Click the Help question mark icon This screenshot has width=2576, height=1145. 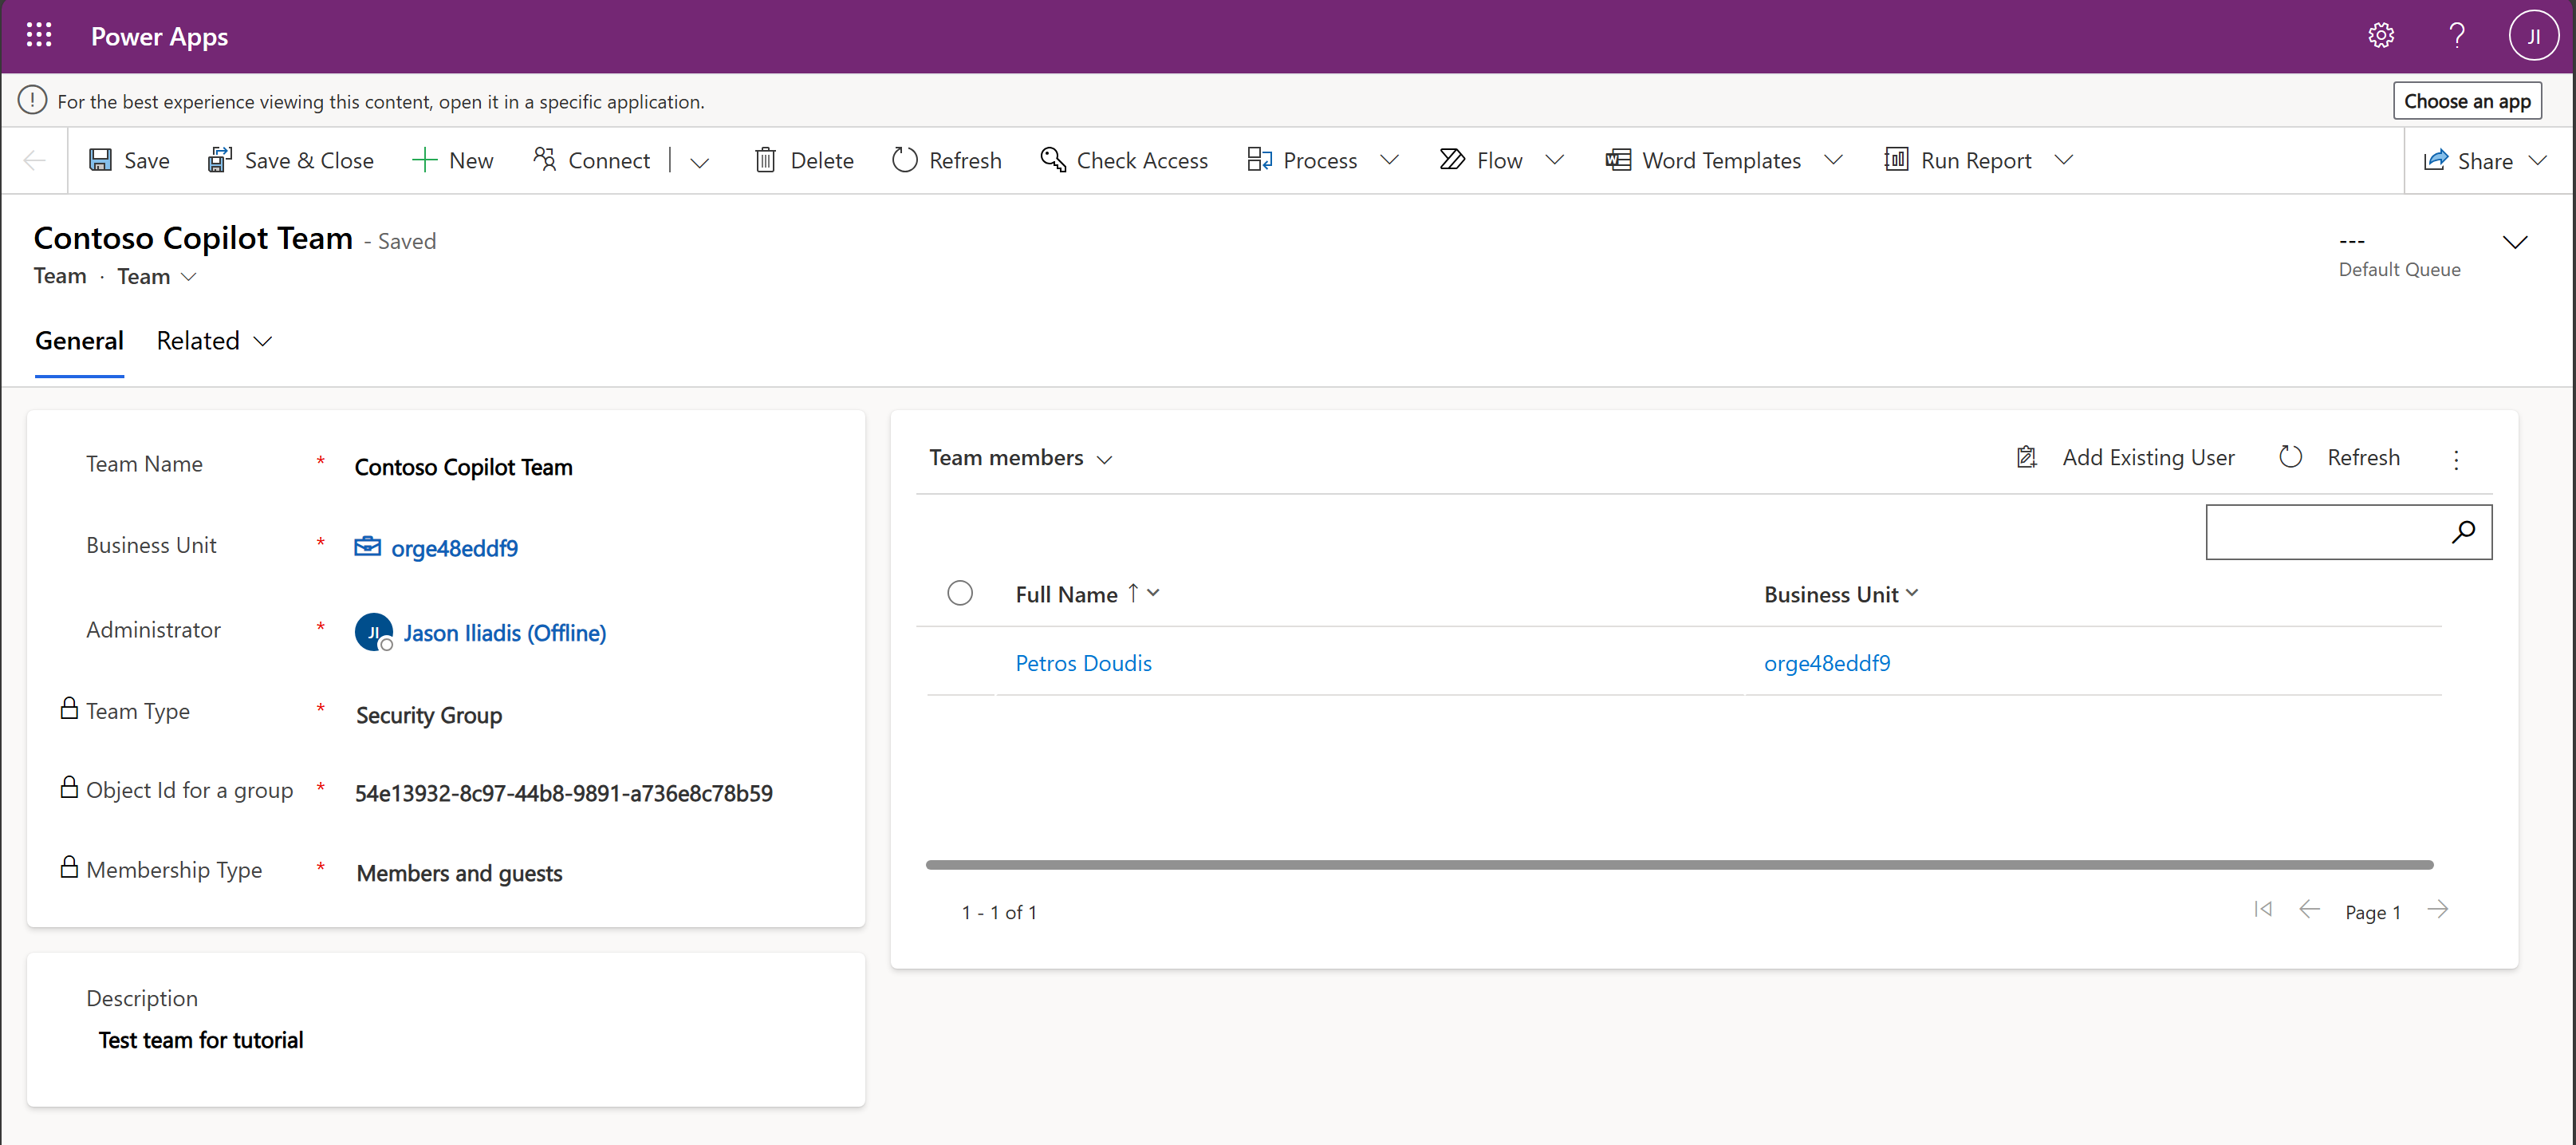coord(2456,36)
